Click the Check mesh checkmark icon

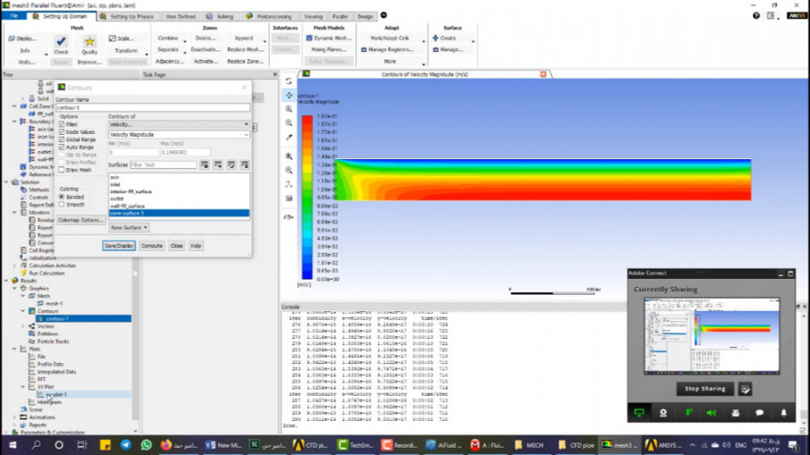[61, 41]
